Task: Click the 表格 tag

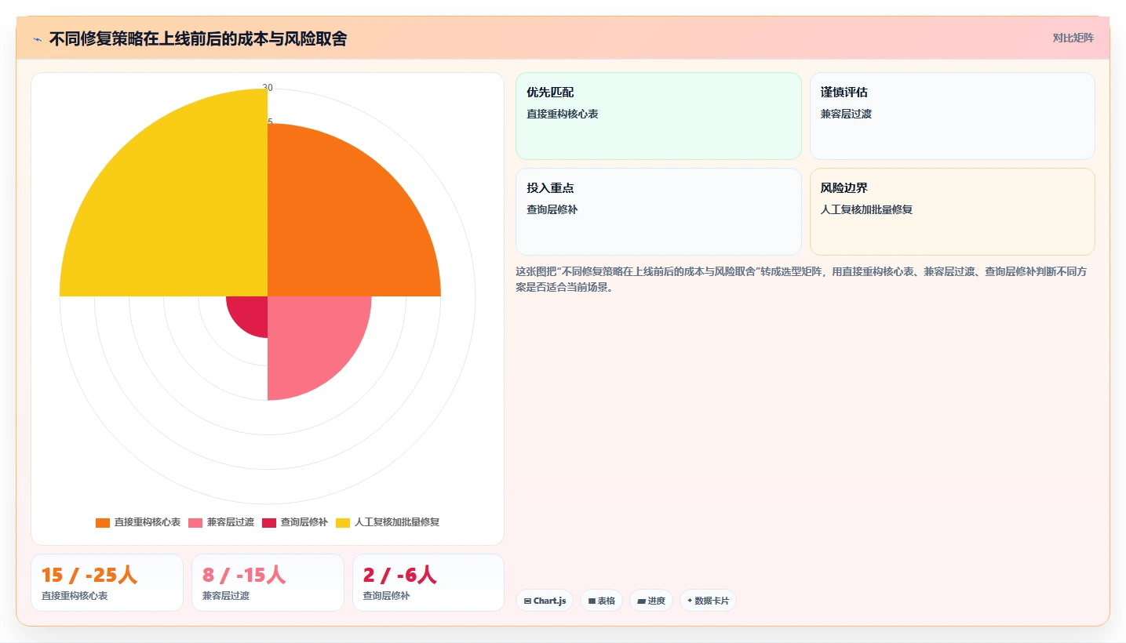Action: (x=602, y=601)
